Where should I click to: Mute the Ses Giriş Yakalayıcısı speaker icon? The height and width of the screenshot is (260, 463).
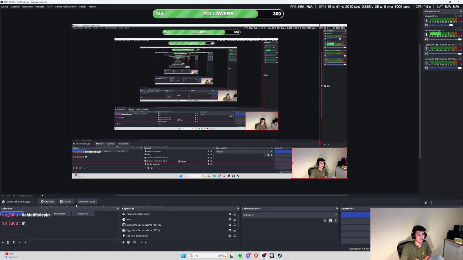click(x=426, y=39)
